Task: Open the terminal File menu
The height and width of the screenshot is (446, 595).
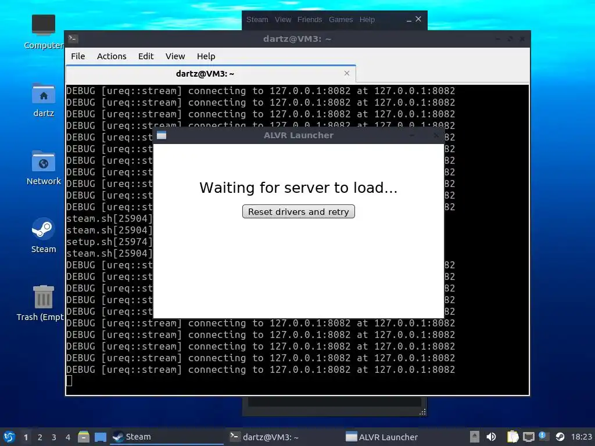Action: pos(78,56)
